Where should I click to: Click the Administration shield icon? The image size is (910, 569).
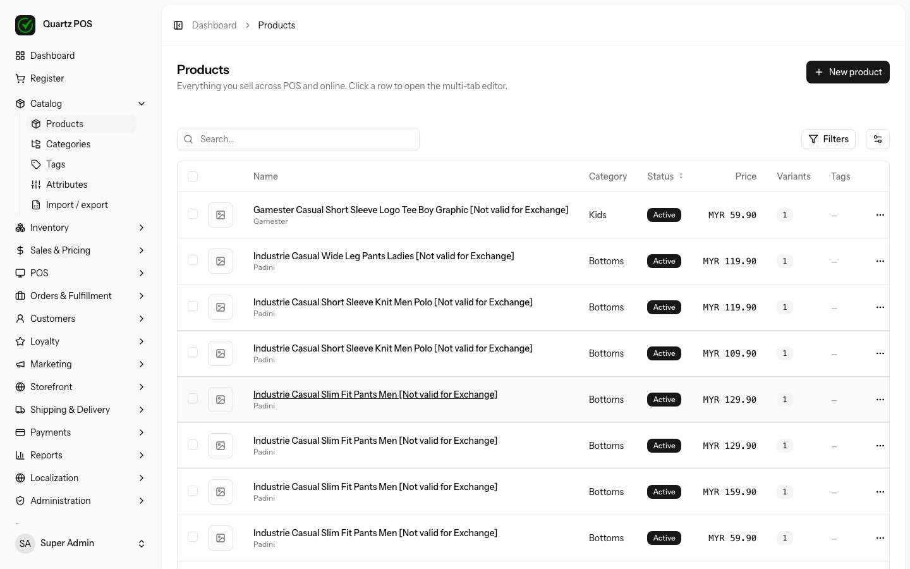20,501
